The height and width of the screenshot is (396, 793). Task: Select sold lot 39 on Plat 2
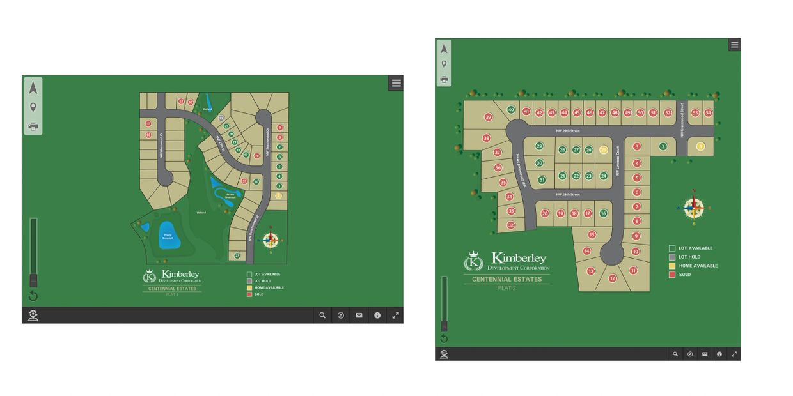pyautogui.click(x=489, y=117)
